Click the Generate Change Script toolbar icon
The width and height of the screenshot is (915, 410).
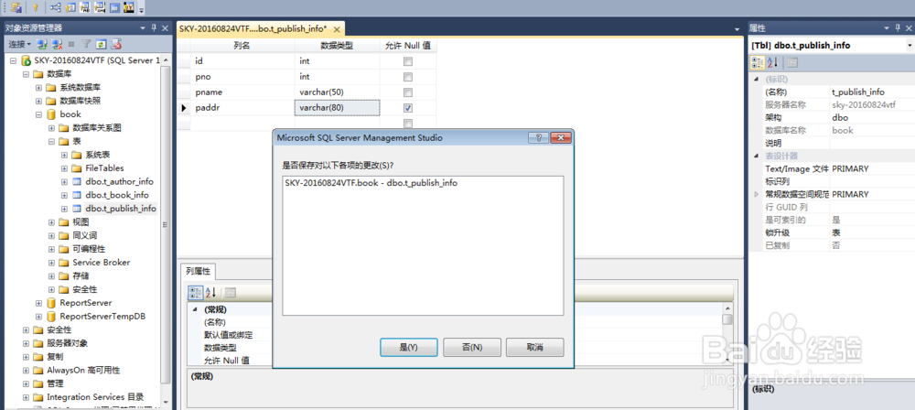coord(16,7)
